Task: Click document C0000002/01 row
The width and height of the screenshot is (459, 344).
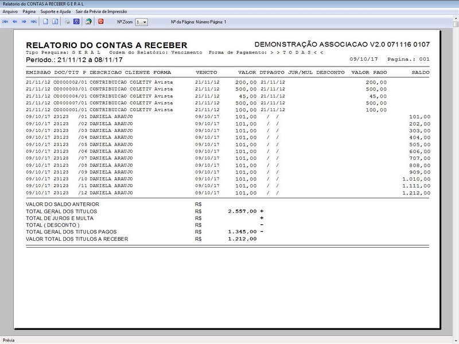Action: [x=207, y=82]
